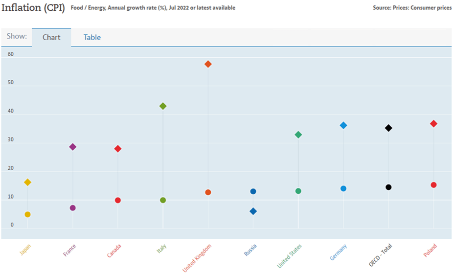Select France's purple diamond marker

pos(72,147)
